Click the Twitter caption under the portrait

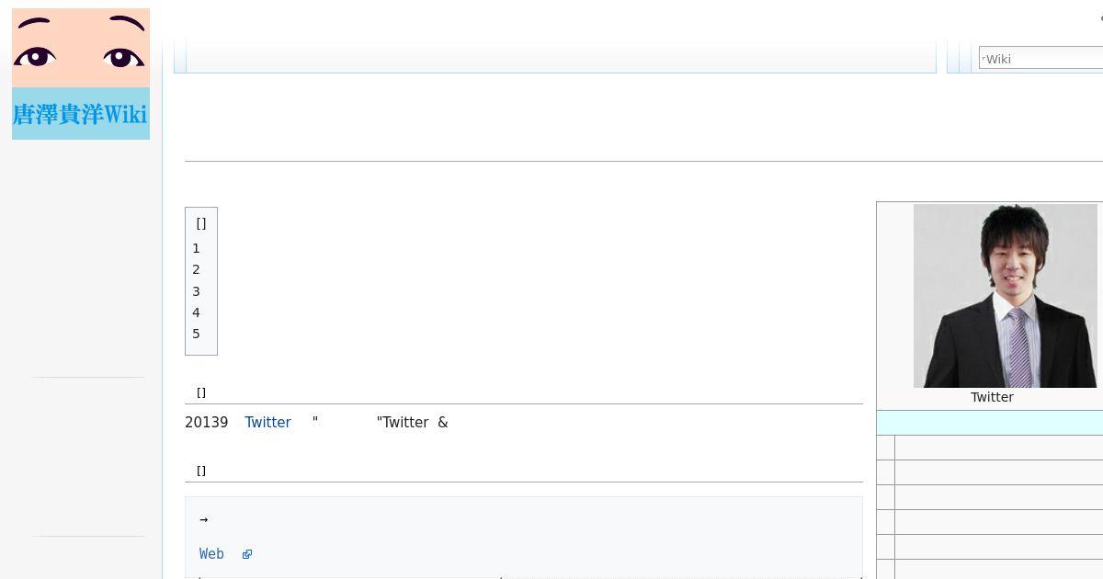click(992, 397)
